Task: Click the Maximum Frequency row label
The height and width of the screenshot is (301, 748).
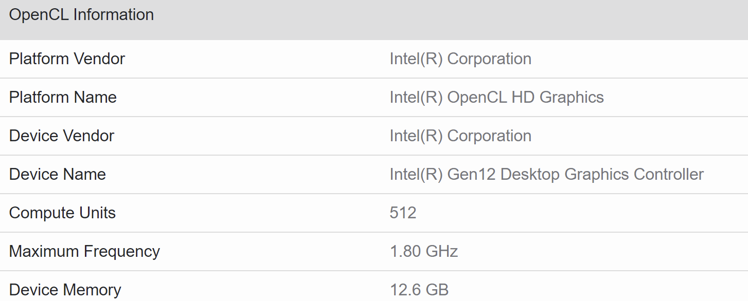Action: pyautogui.click(x=84, y=252)
